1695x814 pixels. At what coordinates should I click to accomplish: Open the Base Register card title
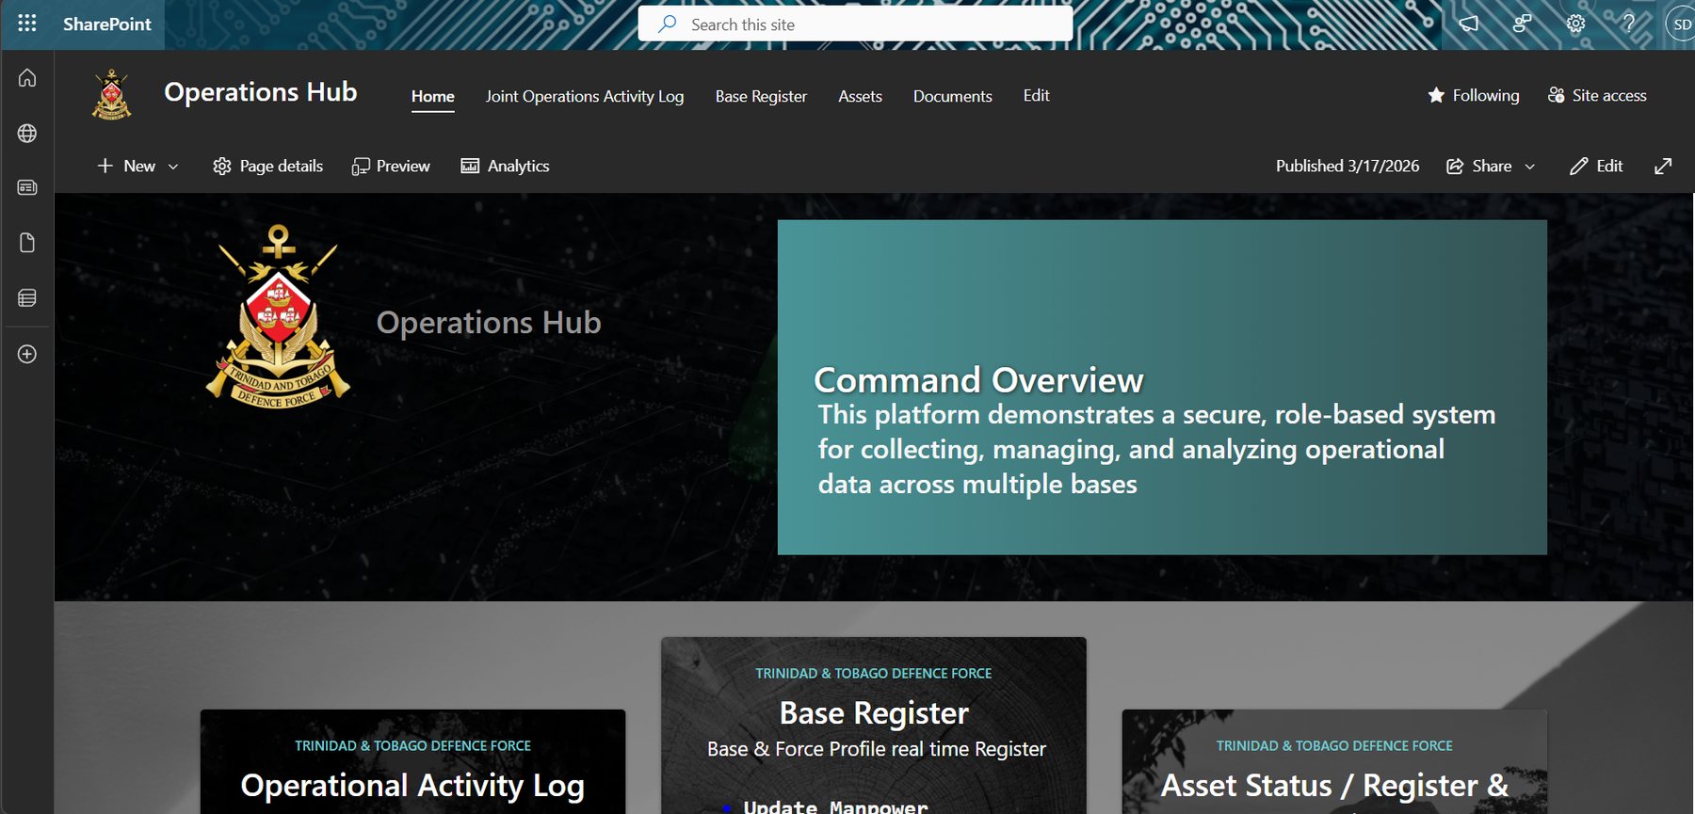tap(874, 713)
